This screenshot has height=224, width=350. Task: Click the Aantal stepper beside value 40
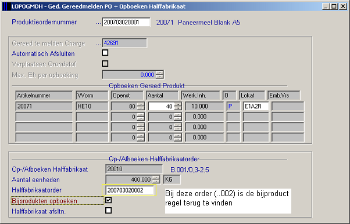[x=178, y=106]
